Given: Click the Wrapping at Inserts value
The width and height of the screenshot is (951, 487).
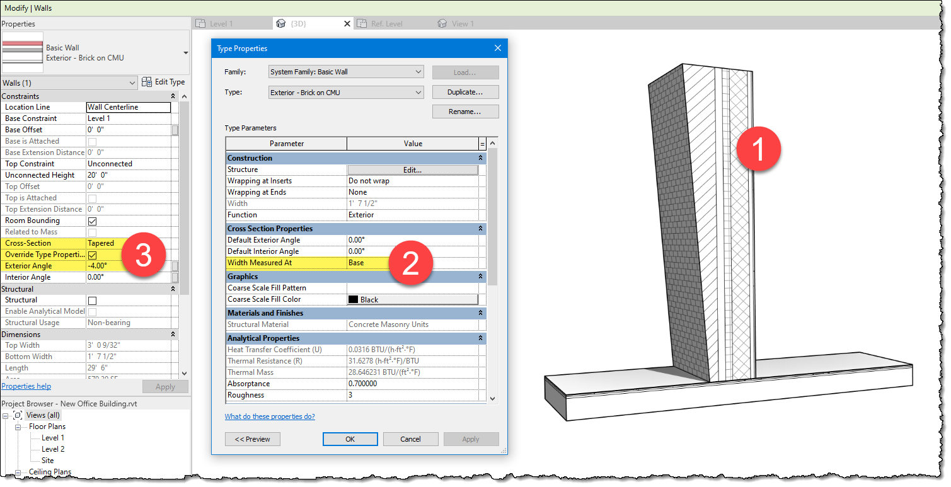Looking at the screenshot, I should [413, 181].
